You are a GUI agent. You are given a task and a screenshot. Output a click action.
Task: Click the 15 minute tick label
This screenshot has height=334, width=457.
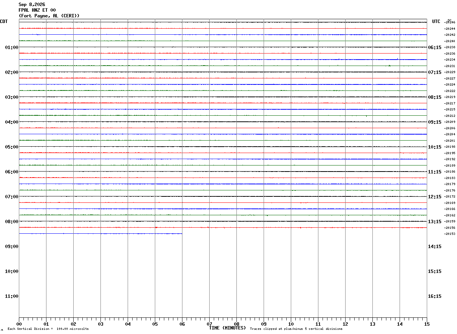tap(427, 324)
